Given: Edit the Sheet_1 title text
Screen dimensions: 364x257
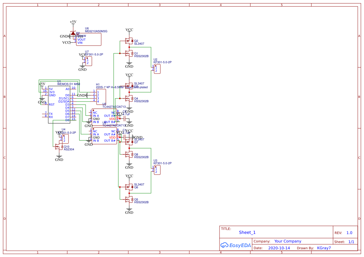Looking at the screenshot, I should [x=247, y=232].
